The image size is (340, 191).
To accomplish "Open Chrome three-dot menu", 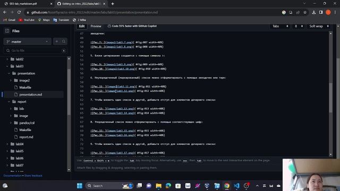I will coord(335,12).
